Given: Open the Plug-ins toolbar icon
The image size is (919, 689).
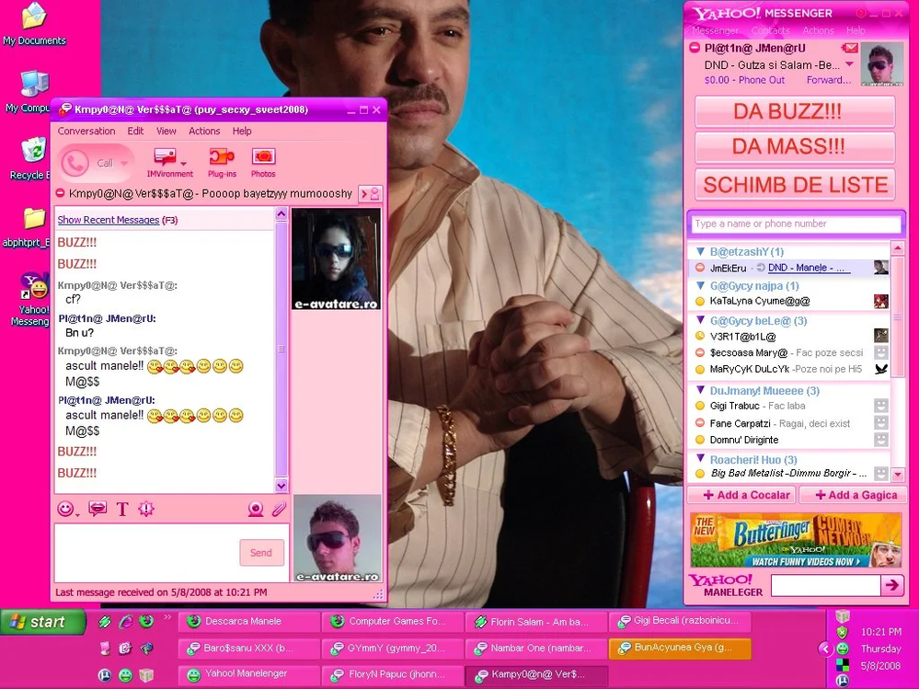Looking at the screenshot, I should [x=222, y=157].
